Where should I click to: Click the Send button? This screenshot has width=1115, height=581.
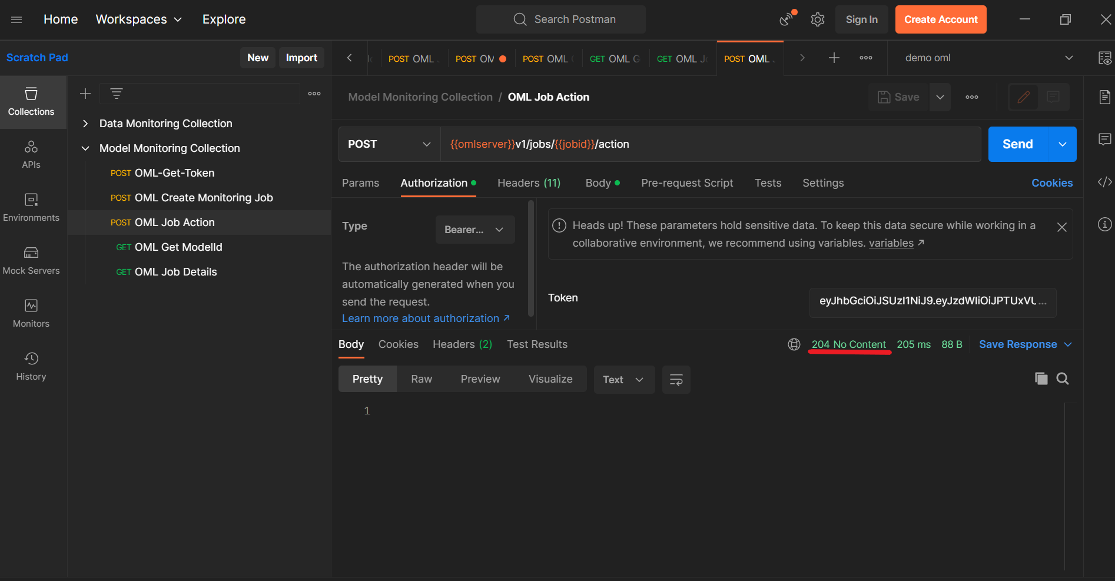[x=1018, y=144]
